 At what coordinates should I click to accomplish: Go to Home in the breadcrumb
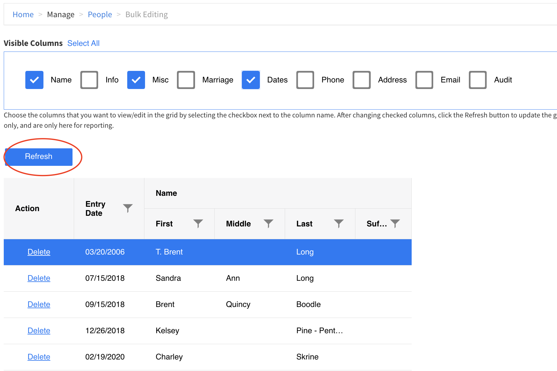coord(23,15)
